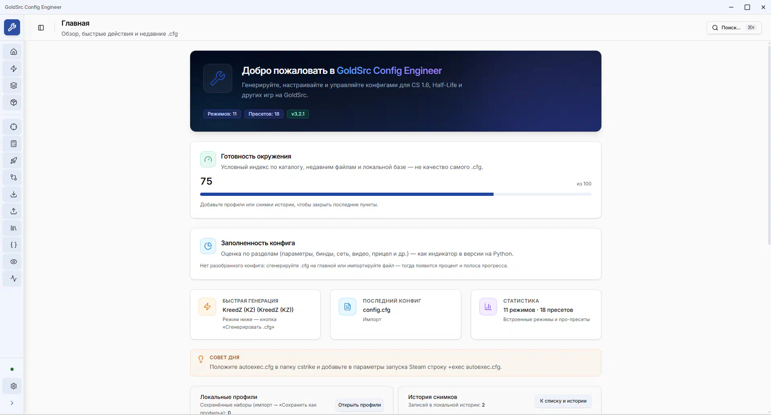Click the lightning bolt sidebar icon
The height and width of the screenshot is (415, 771).
14,69
